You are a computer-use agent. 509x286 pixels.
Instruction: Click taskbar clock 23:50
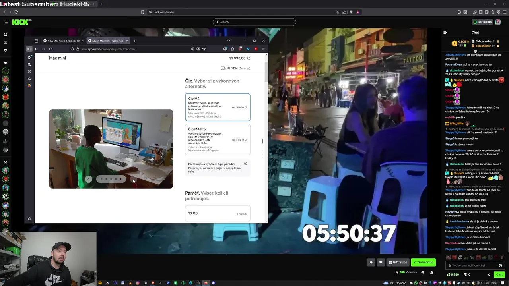[494, 283]
